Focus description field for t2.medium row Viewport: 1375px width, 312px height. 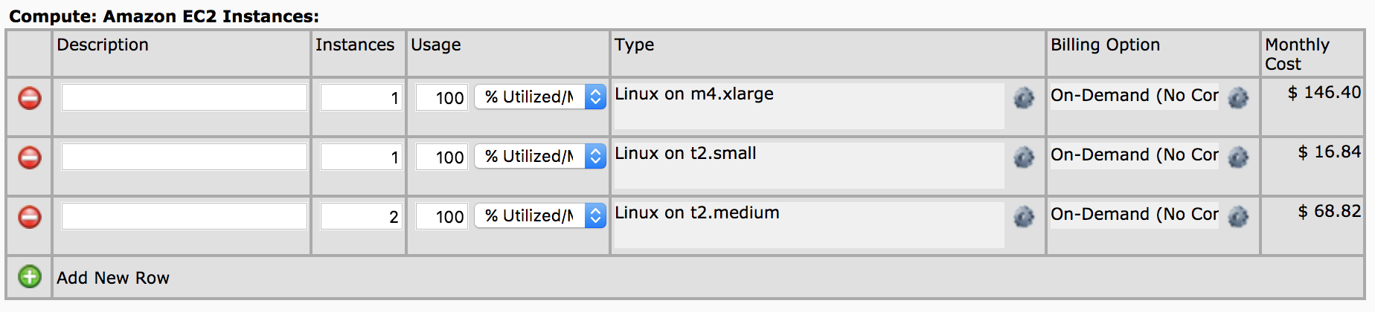coord(184,216)
